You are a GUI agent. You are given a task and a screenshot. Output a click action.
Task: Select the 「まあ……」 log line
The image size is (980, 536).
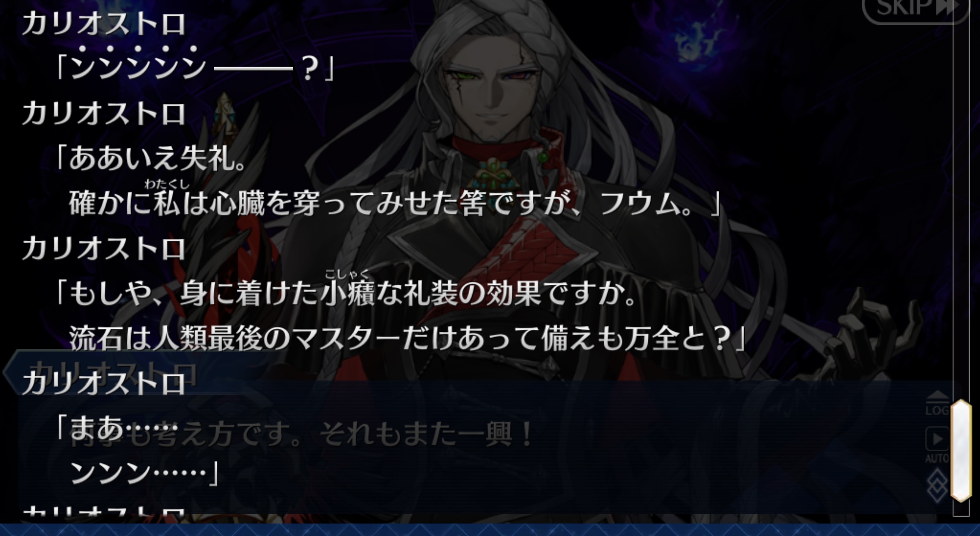[116, 428]
